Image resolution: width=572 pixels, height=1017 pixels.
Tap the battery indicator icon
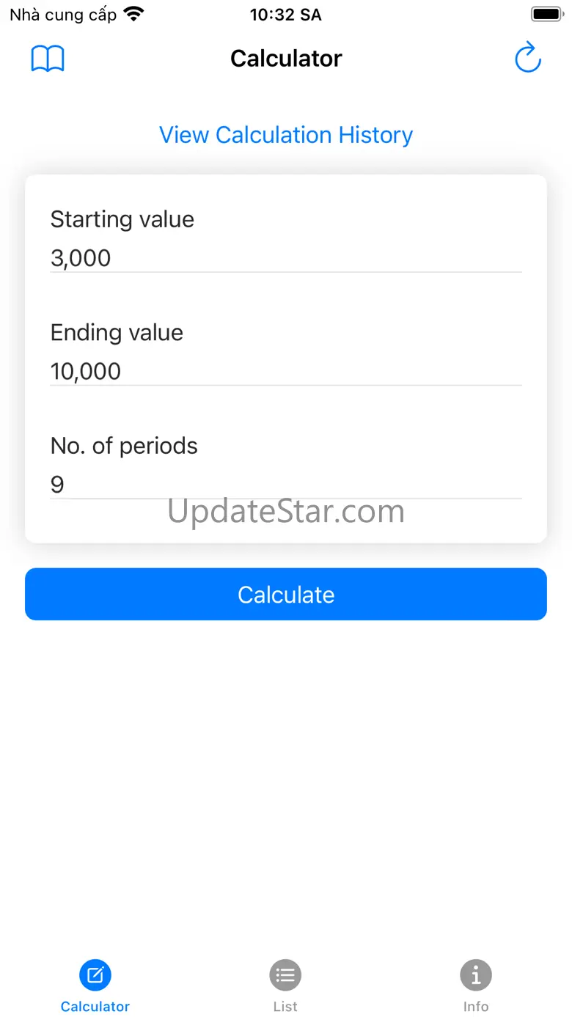click(x=546, y=14)
